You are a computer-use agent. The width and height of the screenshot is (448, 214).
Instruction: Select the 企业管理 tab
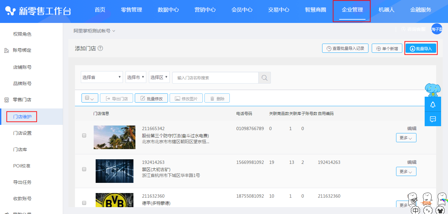click(x=352, y=10)
